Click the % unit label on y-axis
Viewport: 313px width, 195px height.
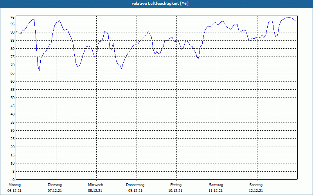click(x=13, y=18)
